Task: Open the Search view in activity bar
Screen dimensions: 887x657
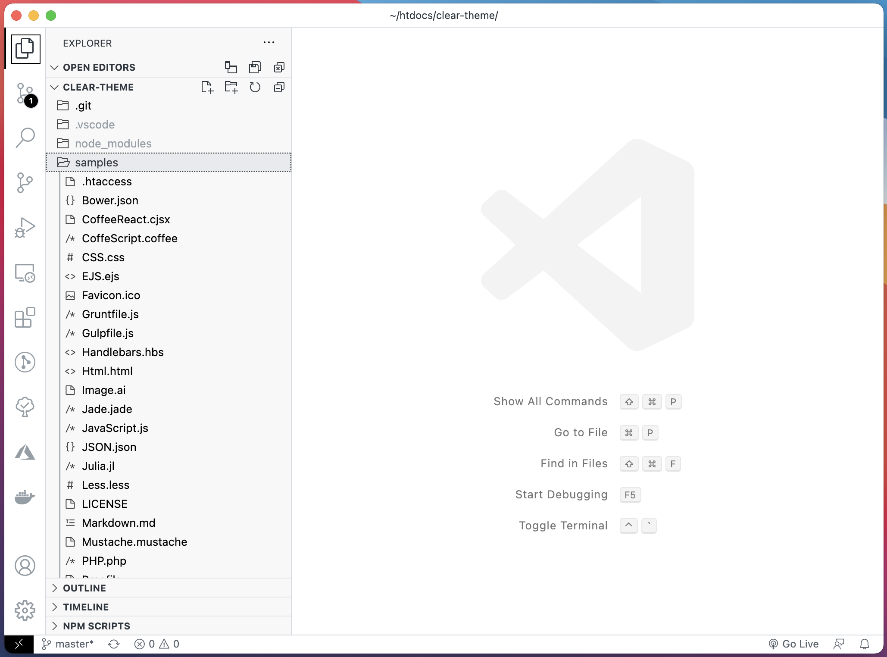Action: 25,138
